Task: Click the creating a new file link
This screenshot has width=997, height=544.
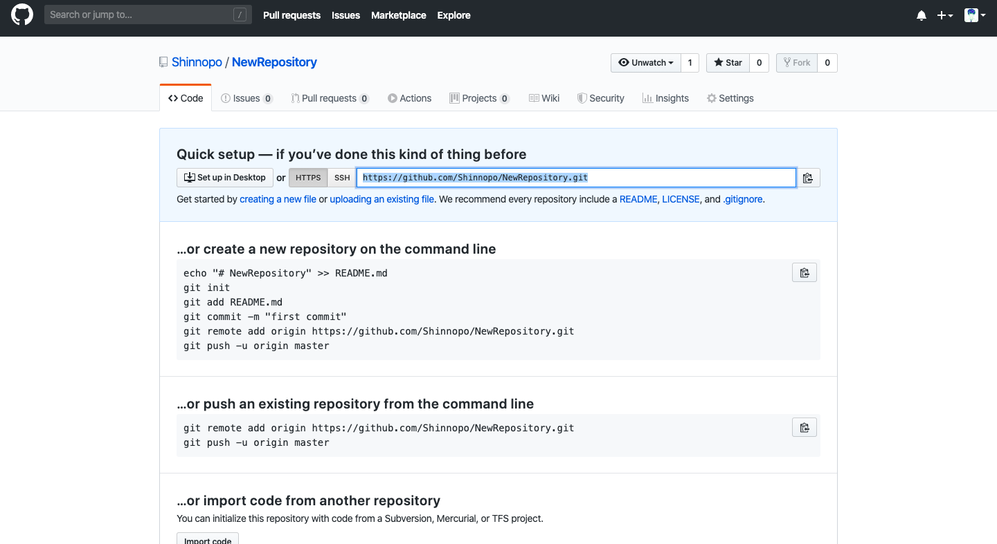Action: point(278,199)
